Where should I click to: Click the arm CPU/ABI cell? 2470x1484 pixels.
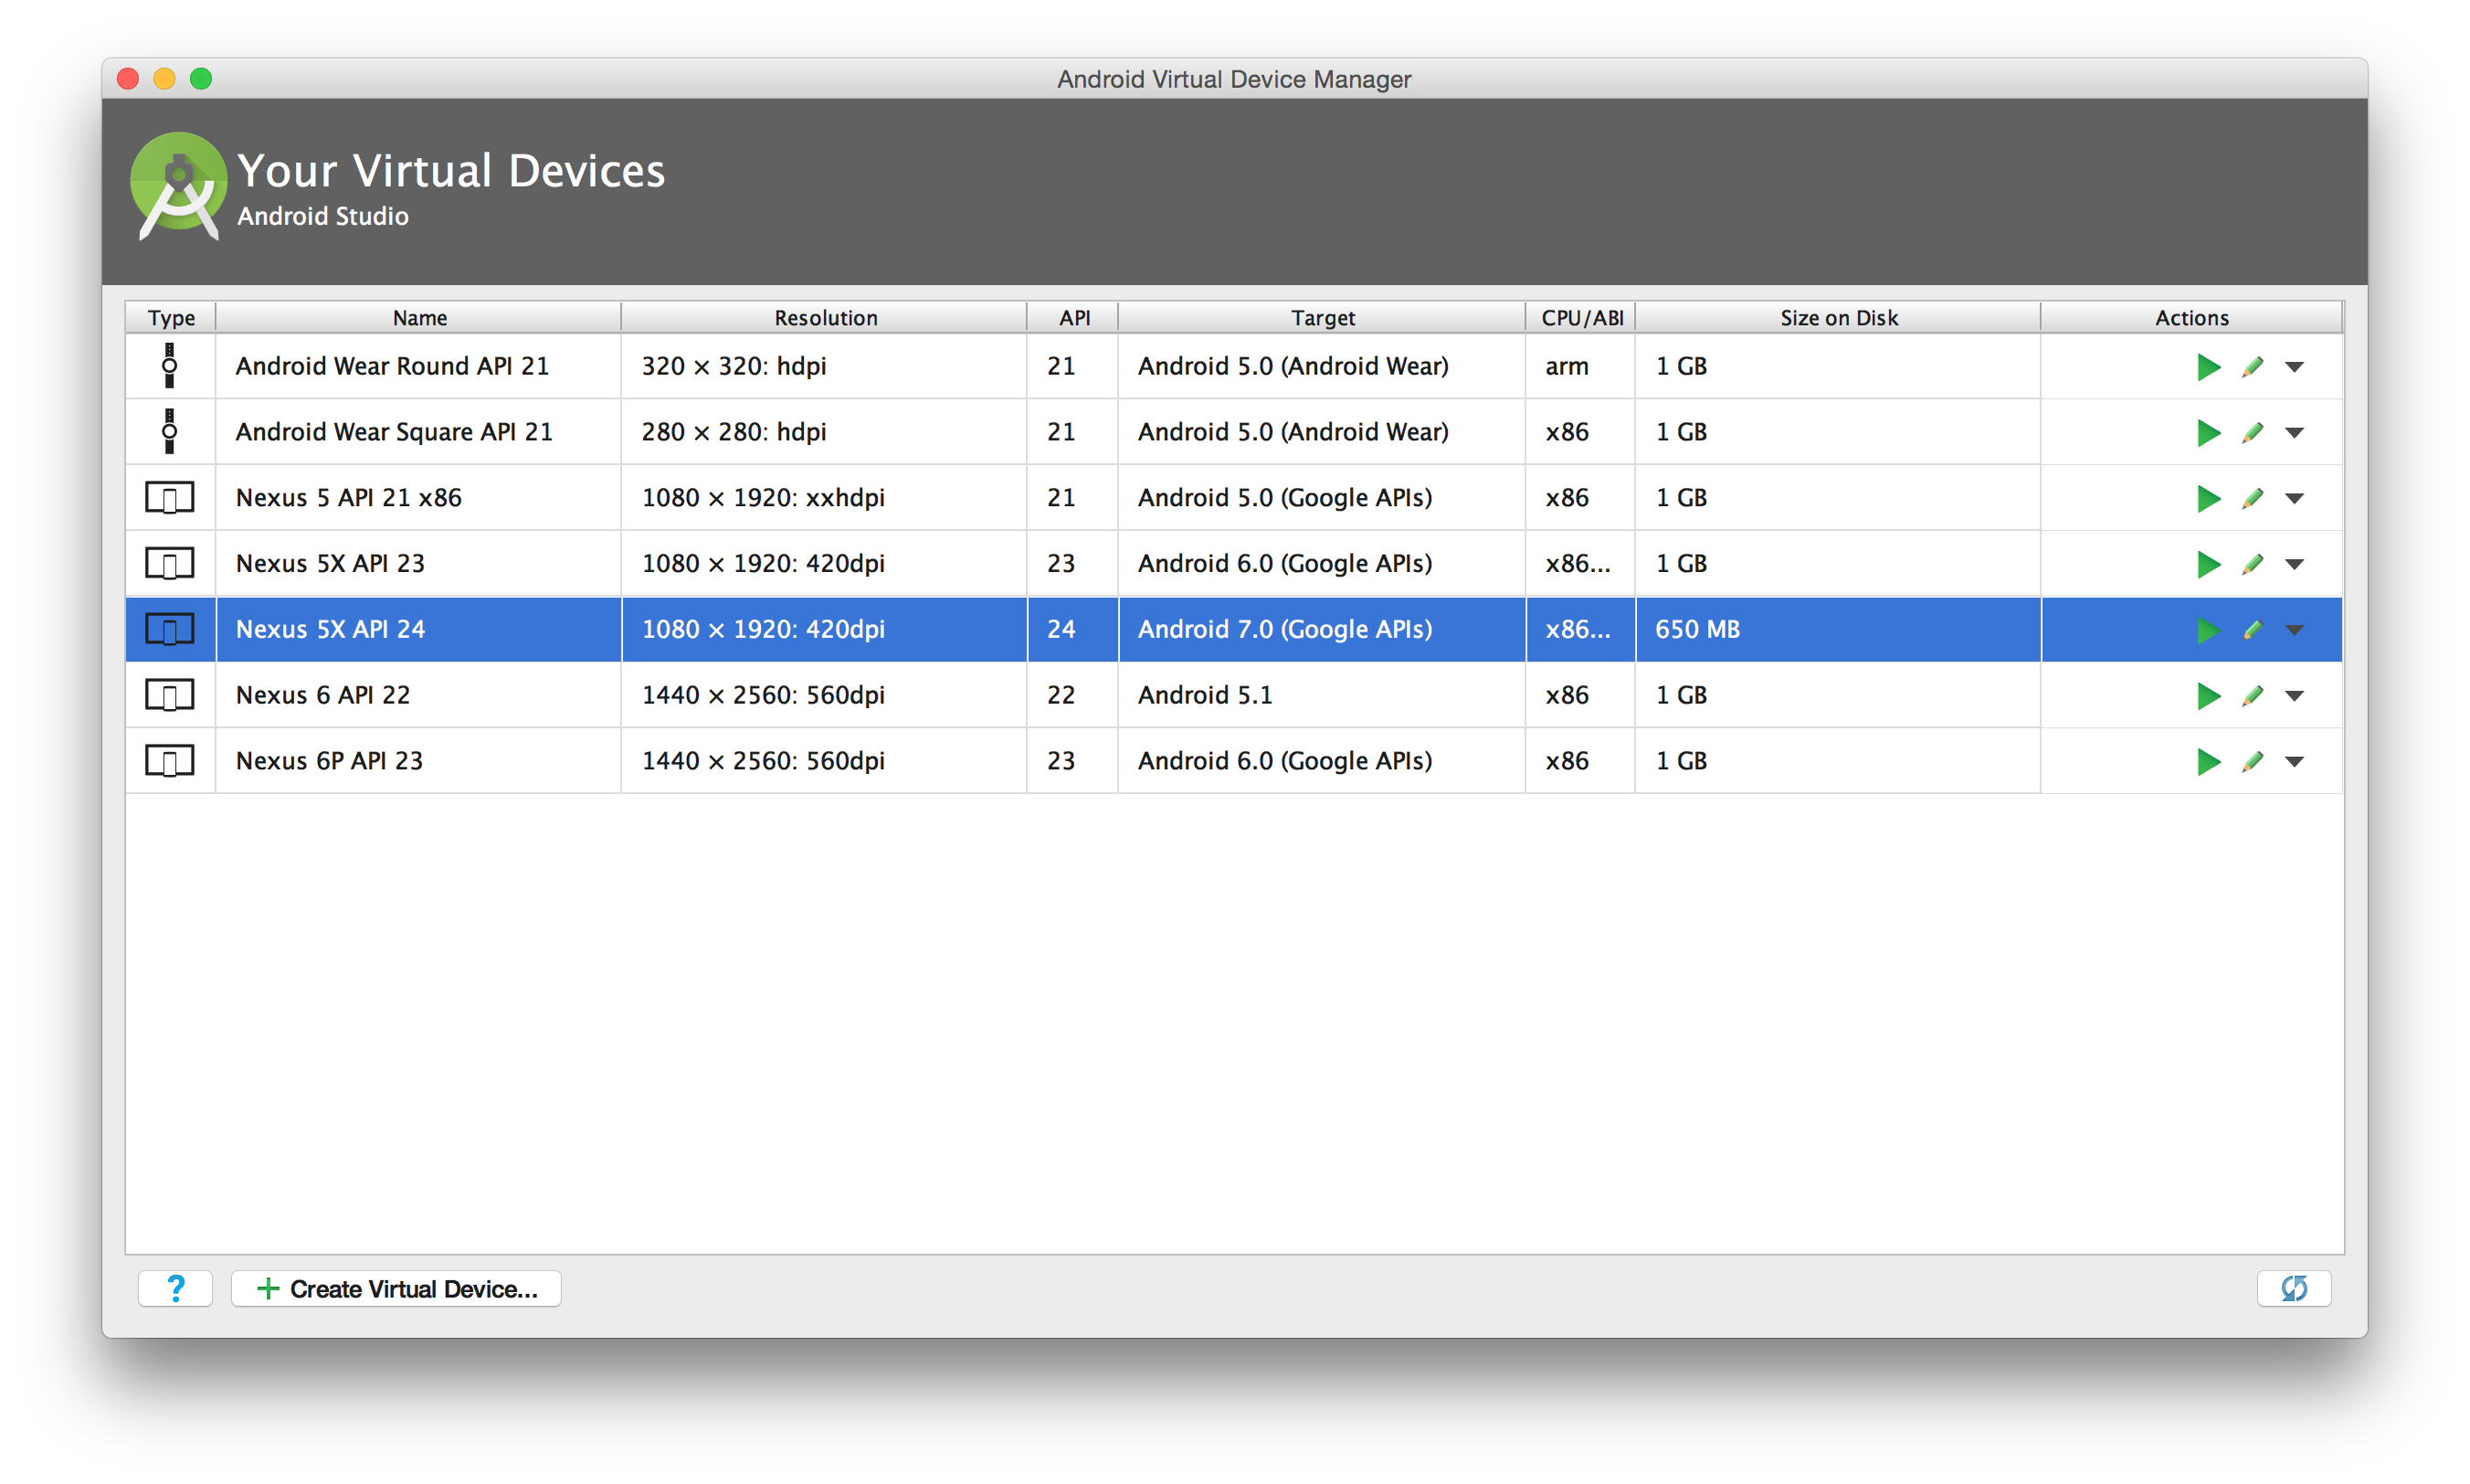[1581, 366]
